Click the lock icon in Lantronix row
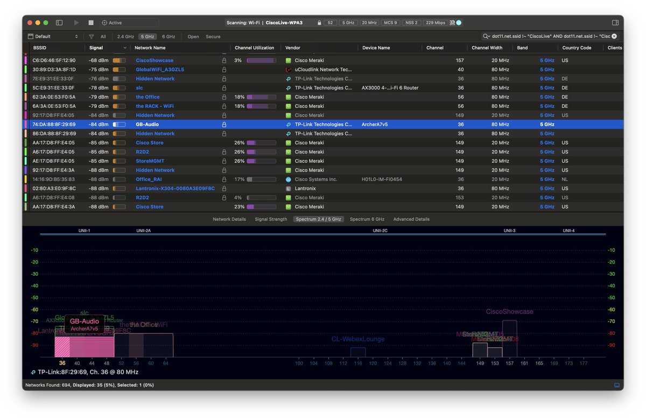 tap(224, 188)
